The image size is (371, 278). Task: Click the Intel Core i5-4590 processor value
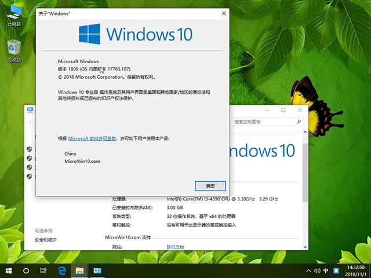pyautogui.click(x=222, y=199)
